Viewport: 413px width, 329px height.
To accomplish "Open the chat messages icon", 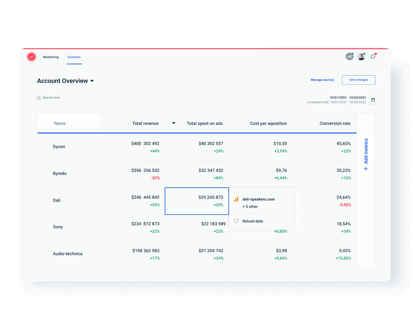I will tap(373, 56).
